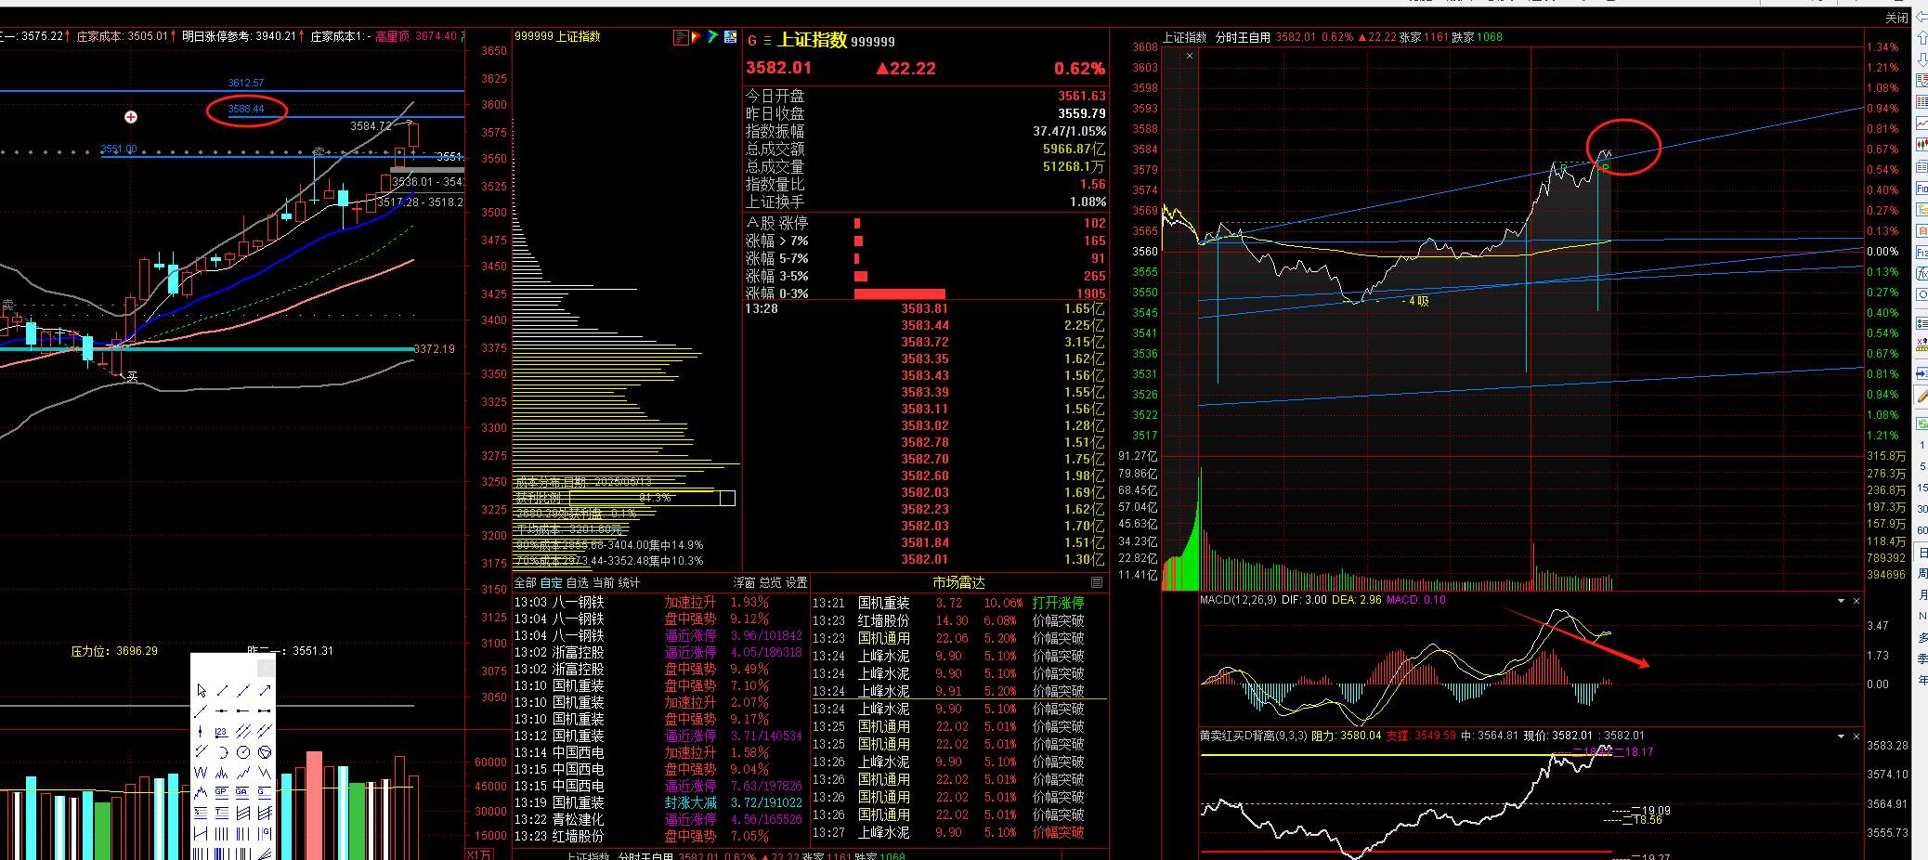
Task: Click the 3588.44 price line label
Action: [x=246, y=110]
